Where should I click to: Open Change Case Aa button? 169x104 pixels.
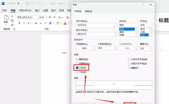tap(61, 17)
